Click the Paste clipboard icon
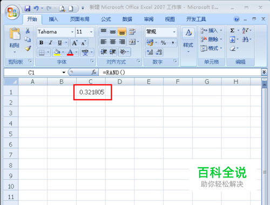Viewport: 270px width, 205px height. [15, 33]
